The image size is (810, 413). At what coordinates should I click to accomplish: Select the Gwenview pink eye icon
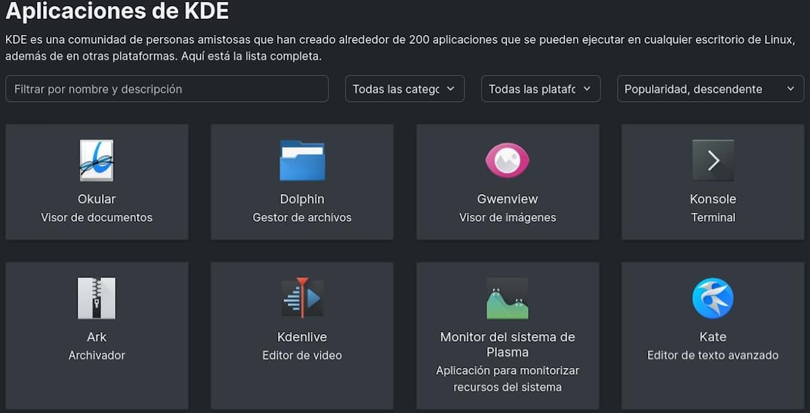coord(508,160)
